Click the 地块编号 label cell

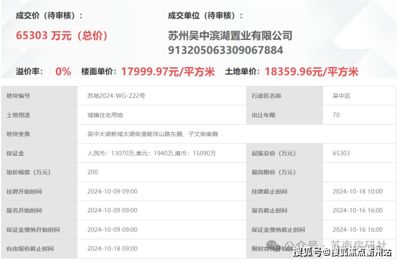(x=39, y=96)
